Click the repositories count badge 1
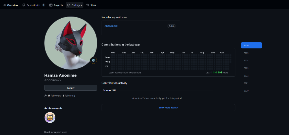 point(43,5)
